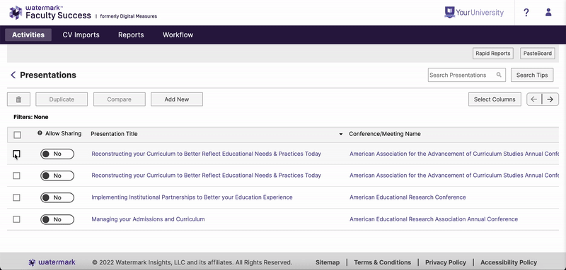Toggle sharing for Managing your Admissions row
This screenshot has height=270, width=566.
[x=57, y=219]
